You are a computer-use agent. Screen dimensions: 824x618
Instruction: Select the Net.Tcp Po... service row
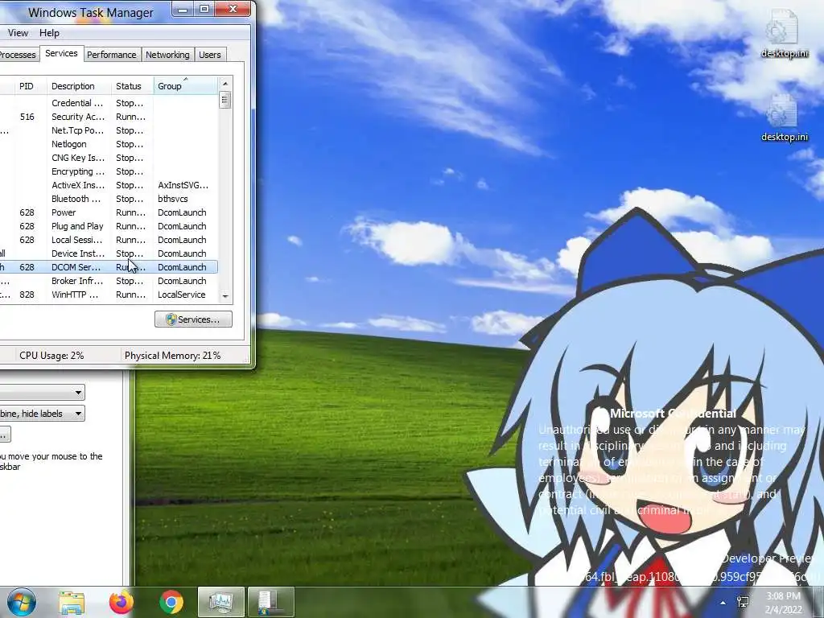[109, 130]
